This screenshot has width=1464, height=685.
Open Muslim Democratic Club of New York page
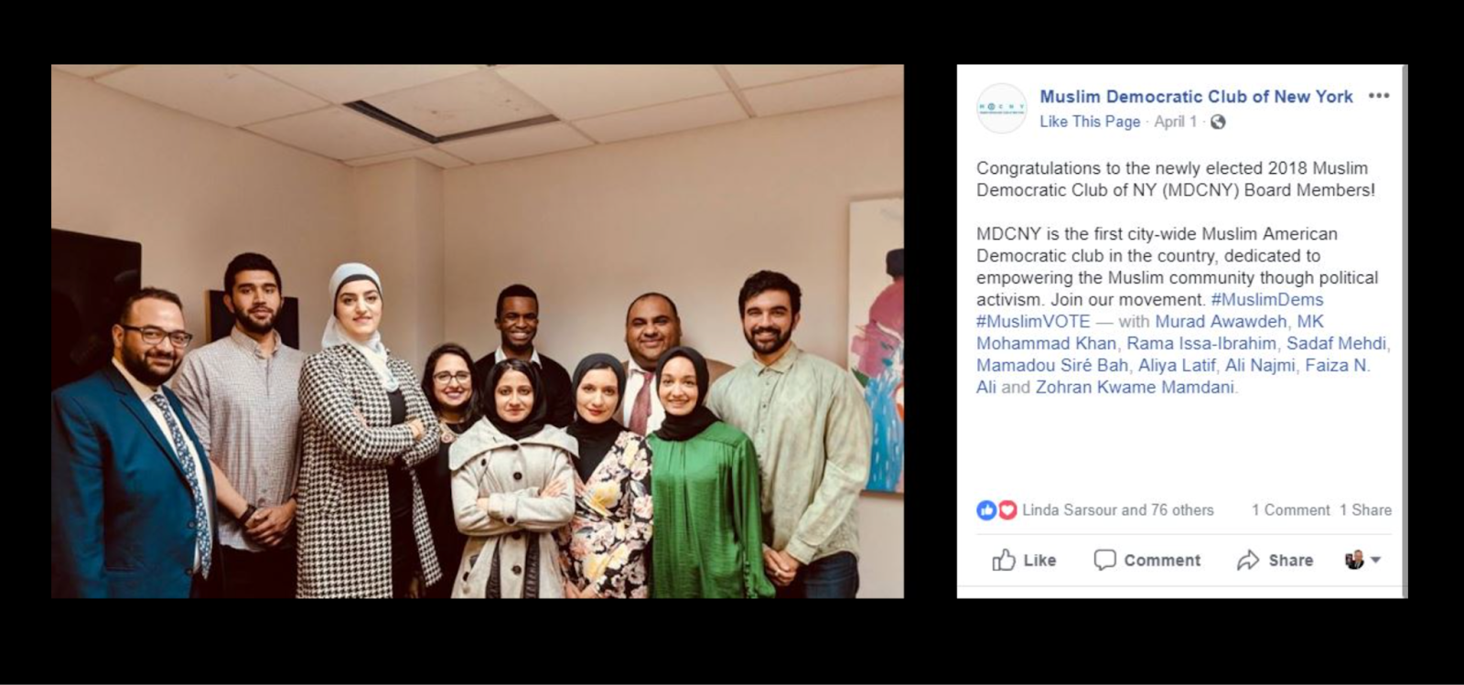(1196, 96)
